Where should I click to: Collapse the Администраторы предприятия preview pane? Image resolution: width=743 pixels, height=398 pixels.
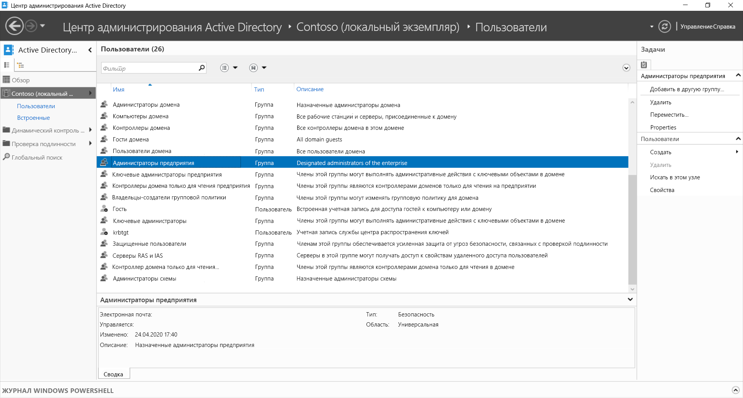tap(630, 299)
